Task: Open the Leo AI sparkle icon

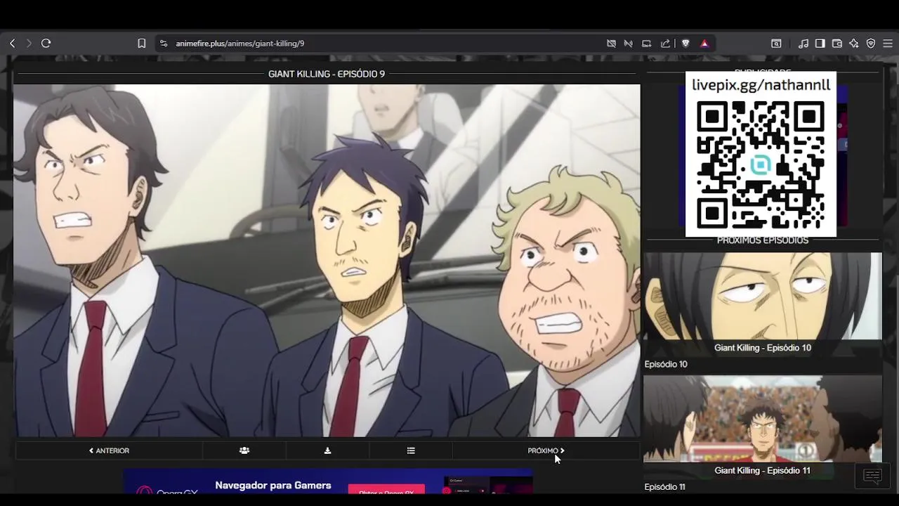Action: (853, 44)
